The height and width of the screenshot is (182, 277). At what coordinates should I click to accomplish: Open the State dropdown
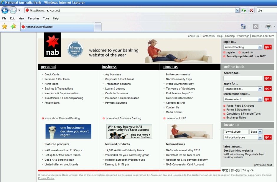[x=260, y=132]
